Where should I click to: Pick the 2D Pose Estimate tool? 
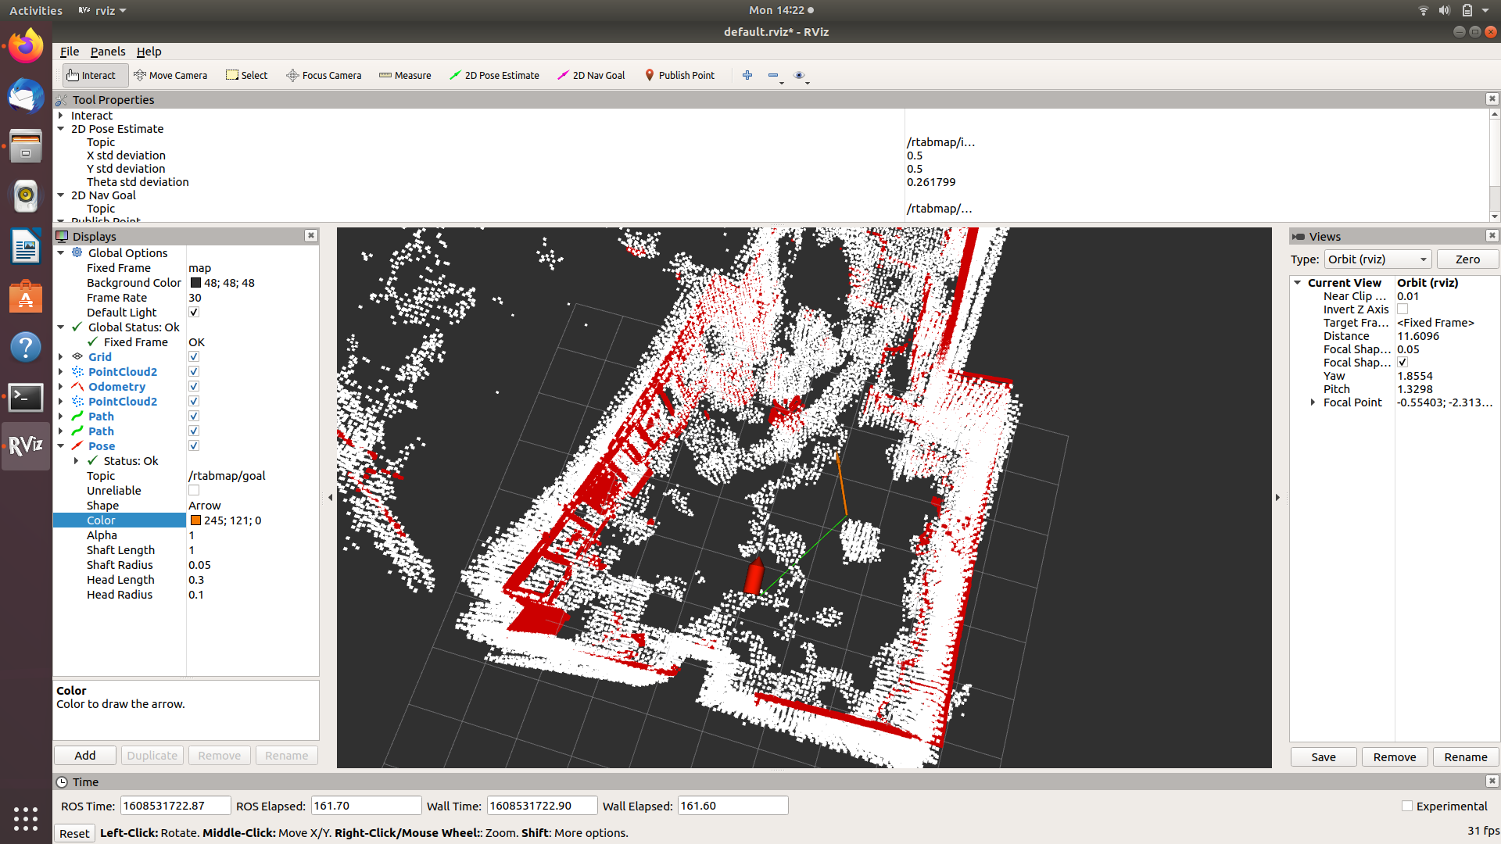tap(494, 75)
